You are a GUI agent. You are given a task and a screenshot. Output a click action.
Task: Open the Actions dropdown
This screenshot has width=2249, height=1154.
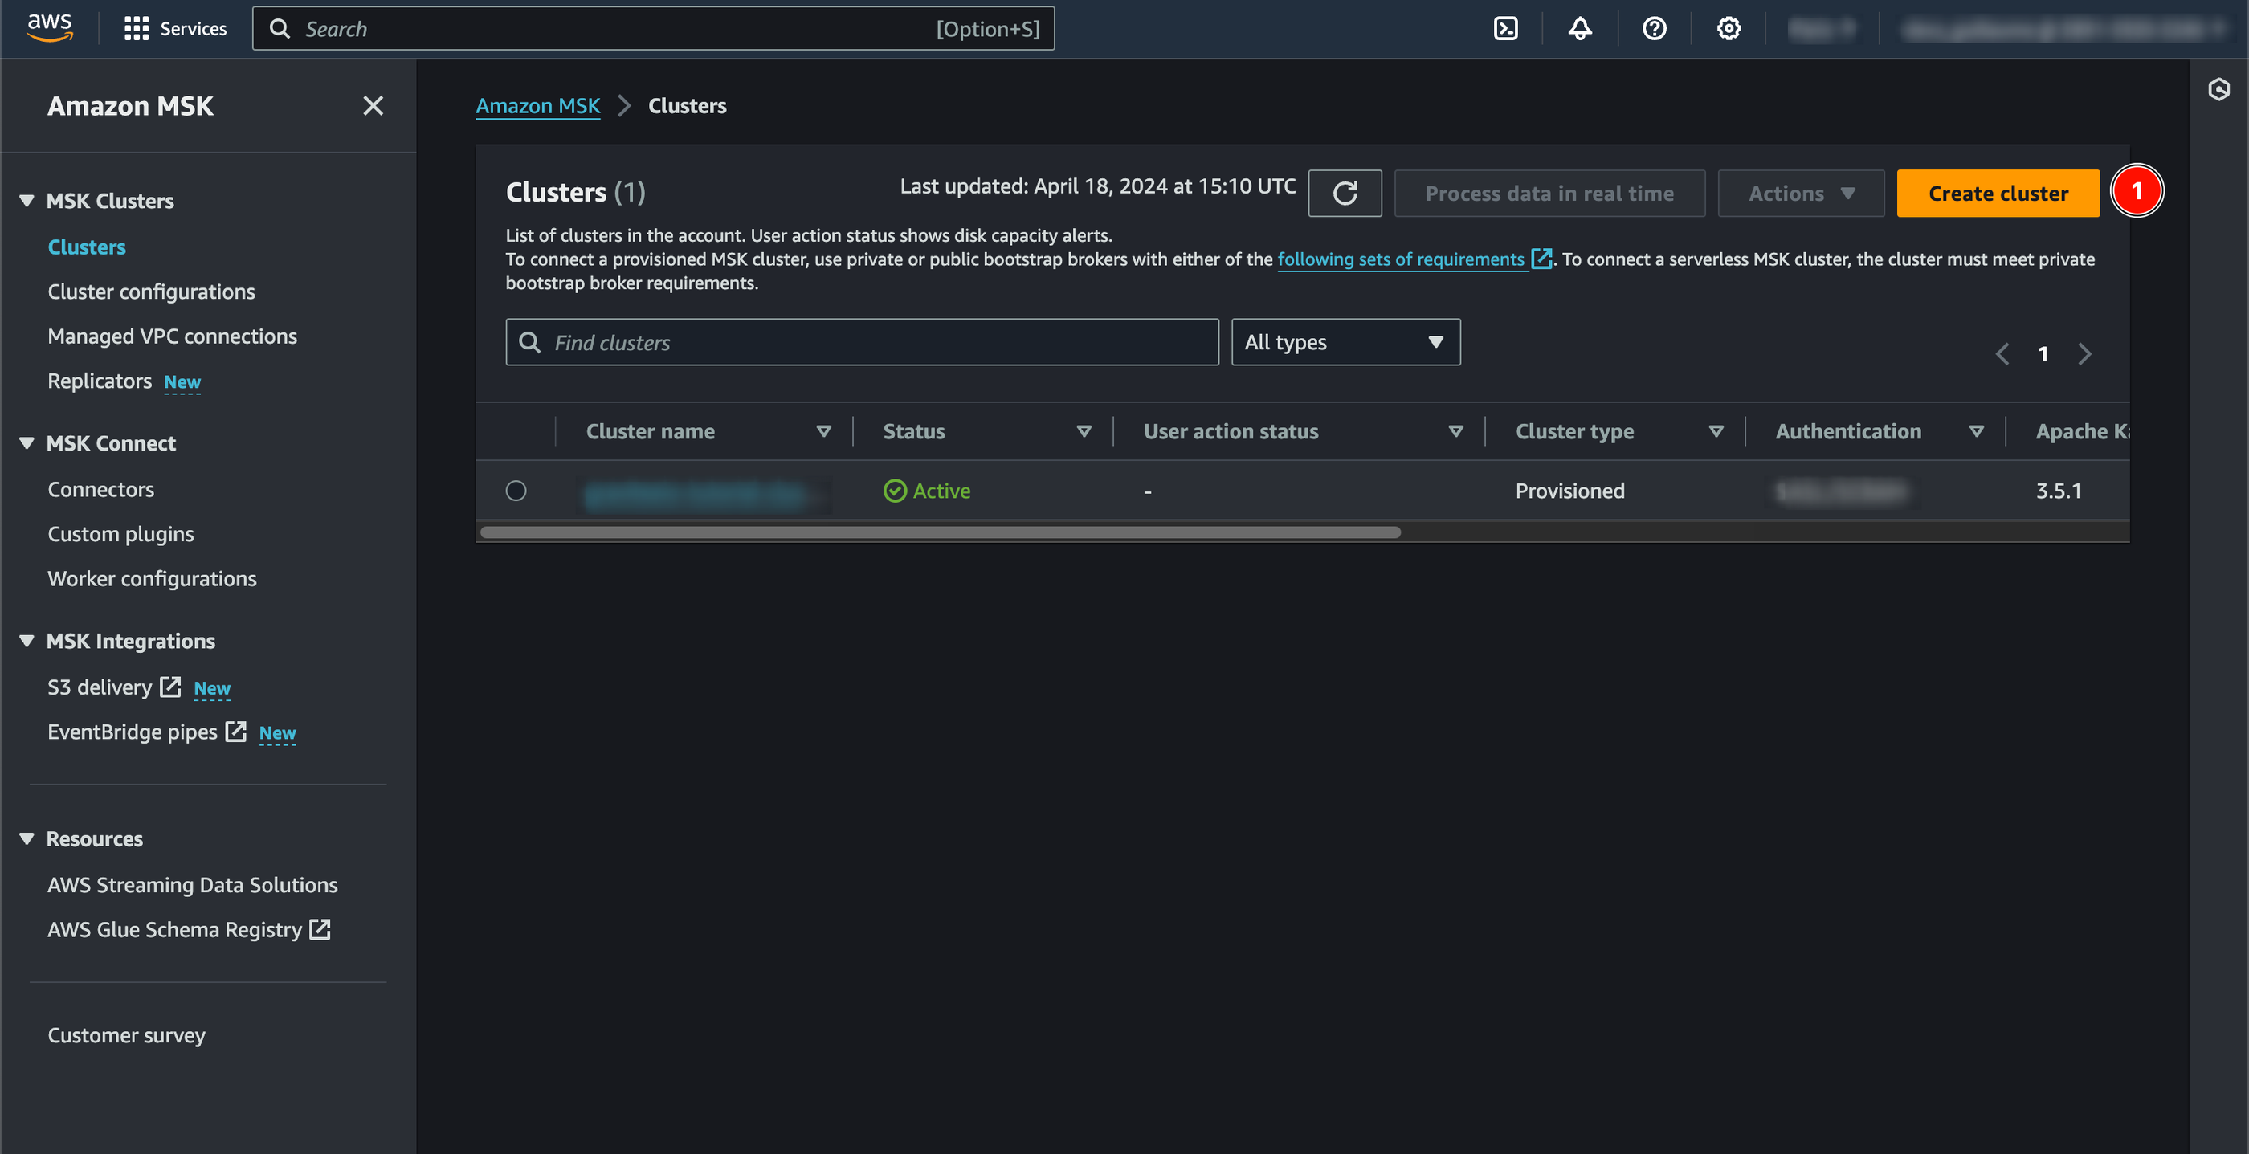pos(1800,193)
